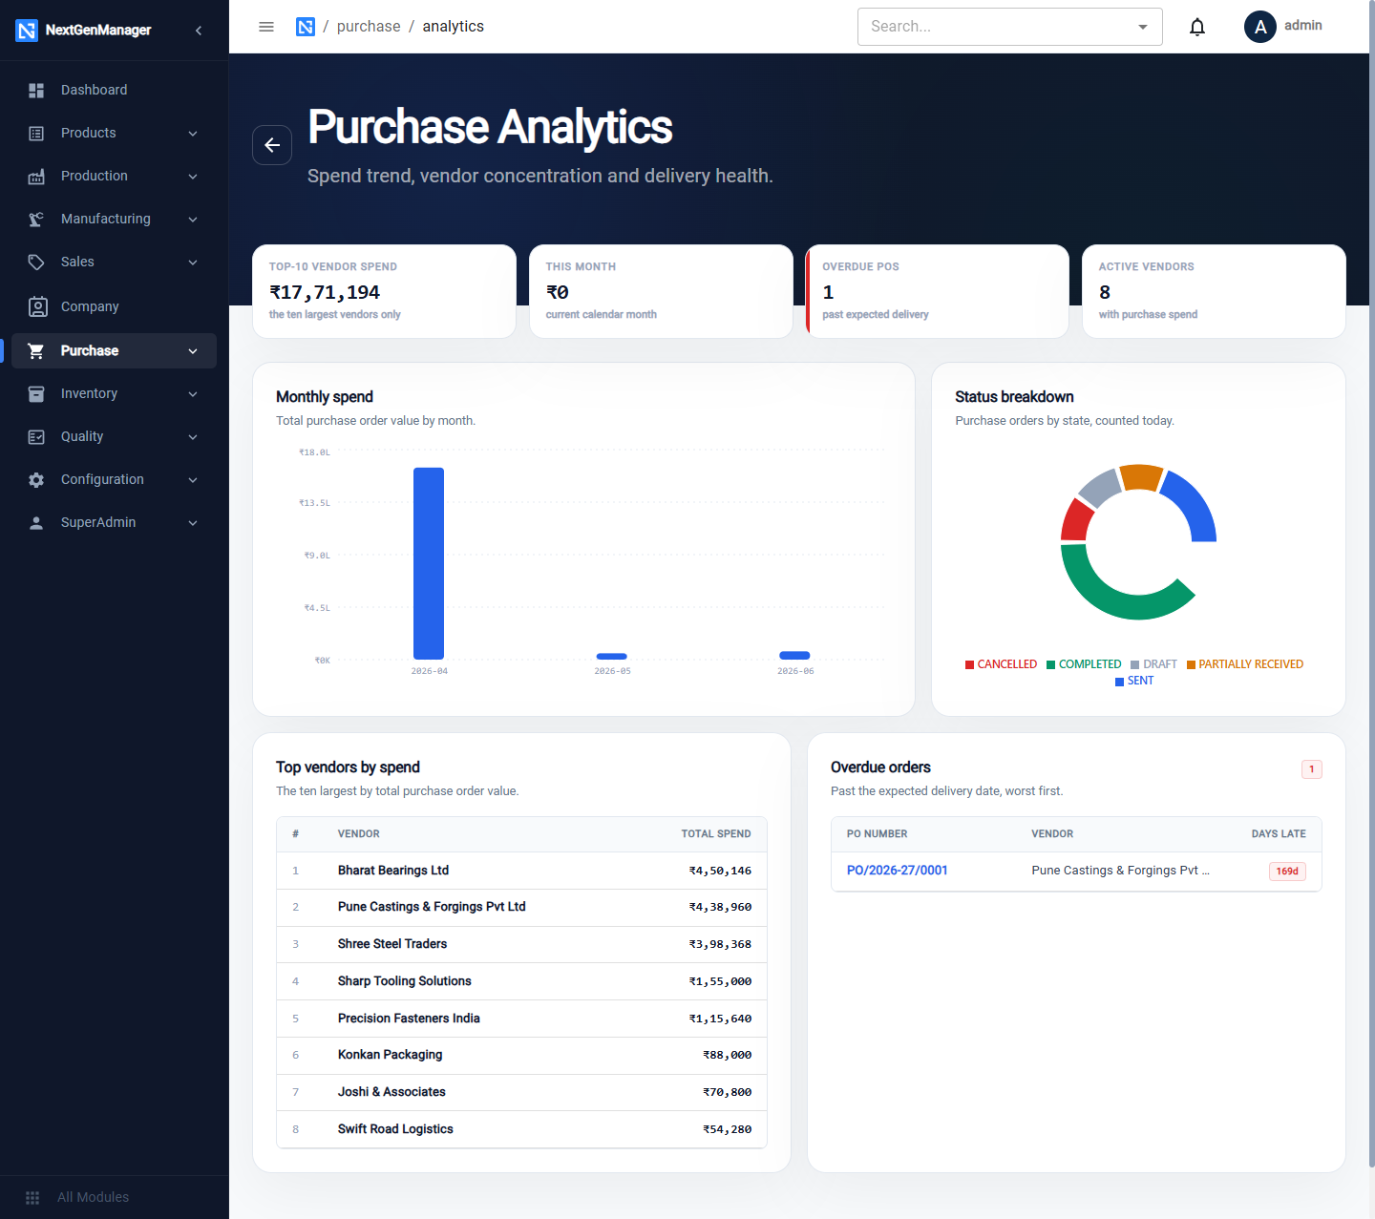Viewport: 1375px width, 1219px height.
Task: Open the Dashboard menu item
Action: [x=115, y=90]
